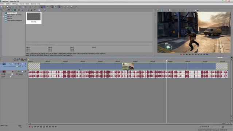Open the Aide menu
233x131 pixels.
[x=39, y=4]
